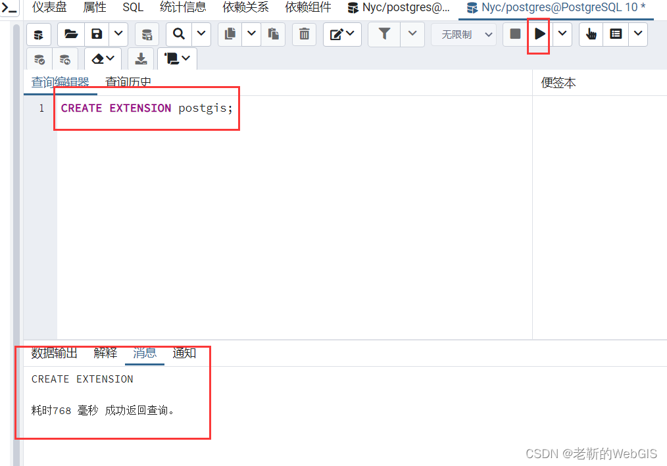Open the Filter options chevron dropdown

[412, 34]
